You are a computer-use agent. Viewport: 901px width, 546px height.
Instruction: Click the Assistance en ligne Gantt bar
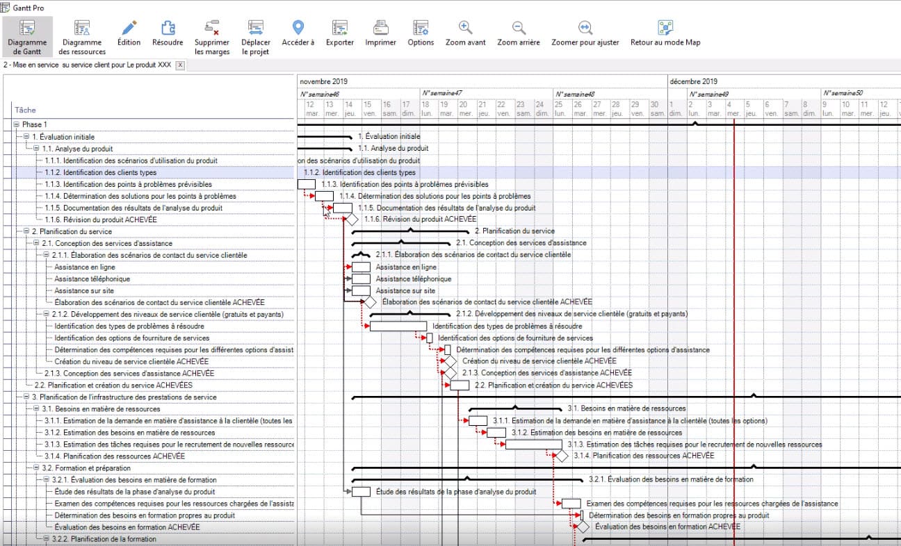pos(361,267)
